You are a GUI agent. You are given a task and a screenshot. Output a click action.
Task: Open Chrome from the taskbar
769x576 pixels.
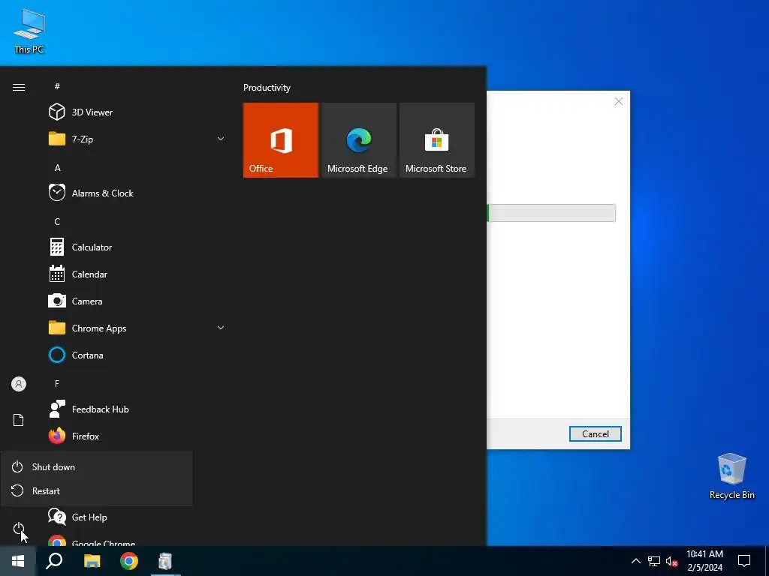(129, 561)
